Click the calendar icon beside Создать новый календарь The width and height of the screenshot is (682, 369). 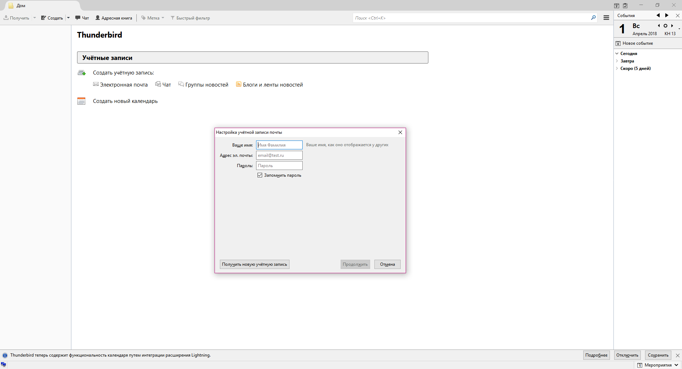coord(81,101)
